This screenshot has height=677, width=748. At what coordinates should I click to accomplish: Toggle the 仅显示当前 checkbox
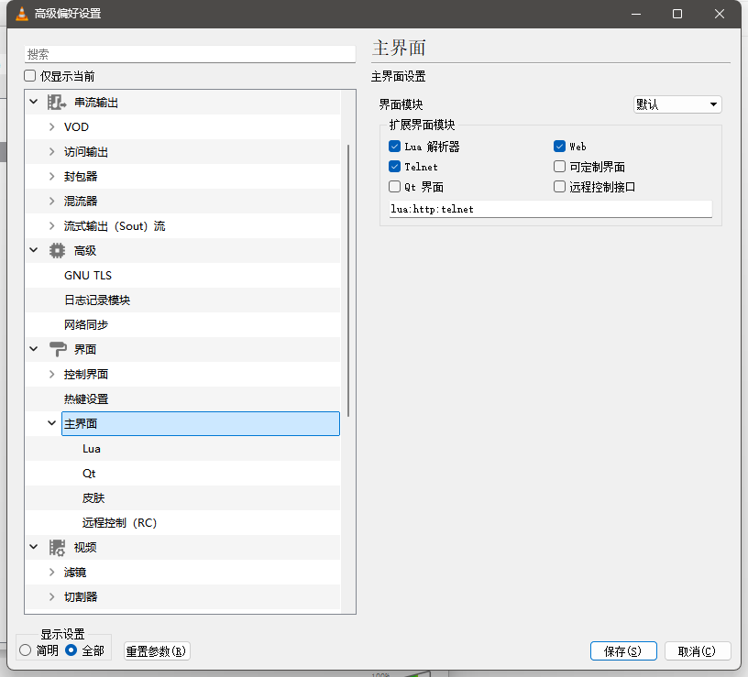(30, 76)
